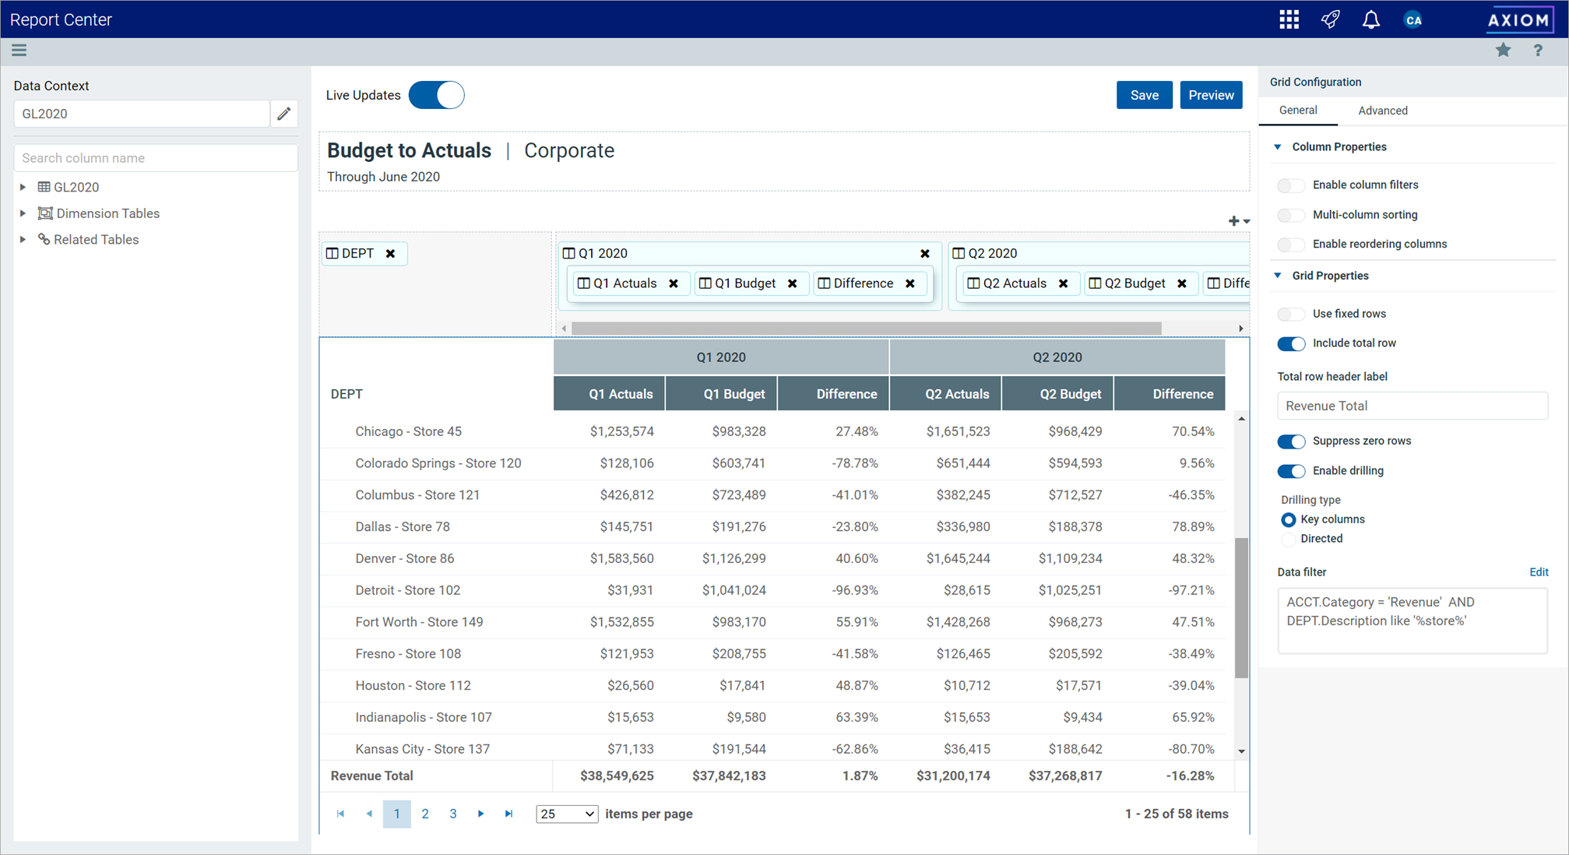Click the Q2 2020 column group icon
The width and height of the screenshot is (1569, 855).
click(959, 254)
